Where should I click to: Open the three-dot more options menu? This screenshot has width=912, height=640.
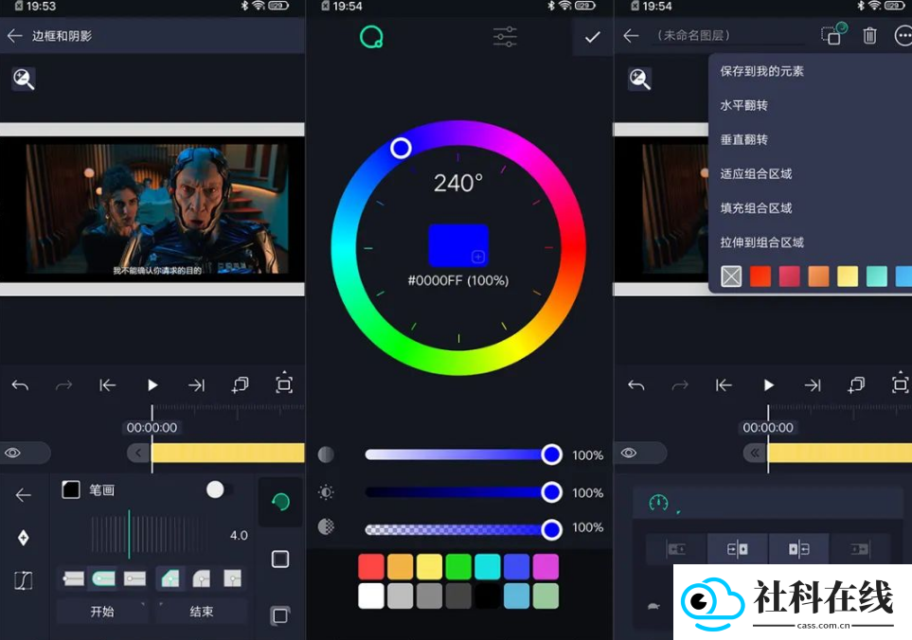click(x=903, y=36)
